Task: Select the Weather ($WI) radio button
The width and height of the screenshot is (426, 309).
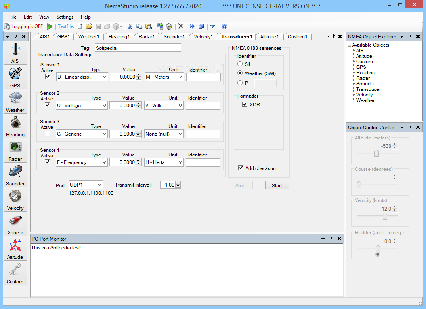Action: pyautogui.click(x=240, y=73)
